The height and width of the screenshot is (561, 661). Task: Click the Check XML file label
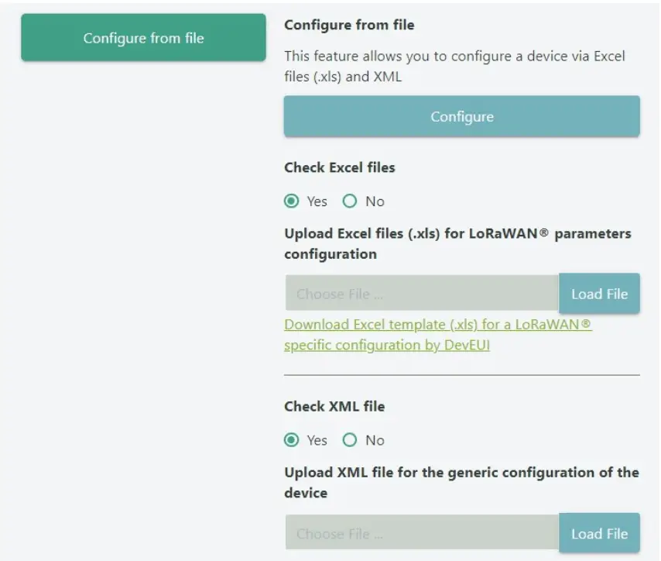334,406
